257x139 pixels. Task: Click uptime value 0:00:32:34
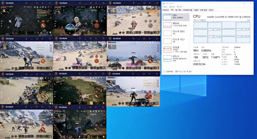199,64
